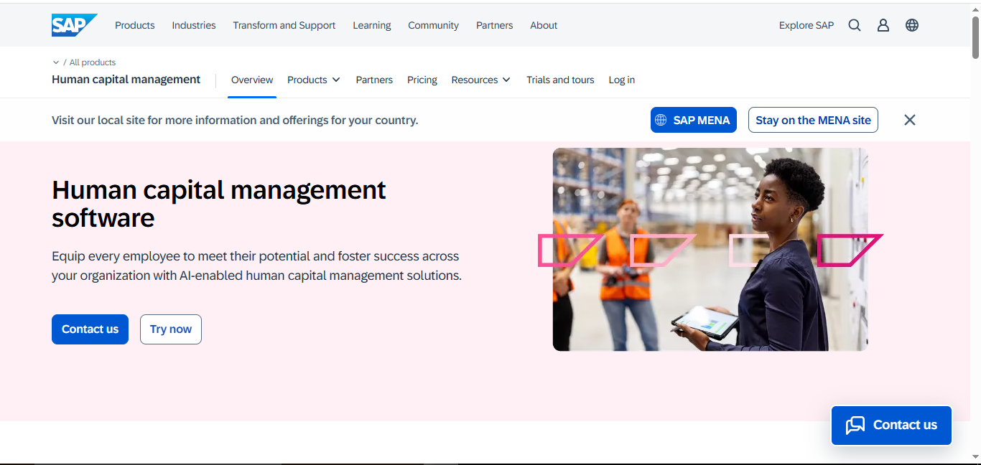Screen dimensions: 981x465
Task: Choose Stay on the MENA site
Action: click(812, 120)
